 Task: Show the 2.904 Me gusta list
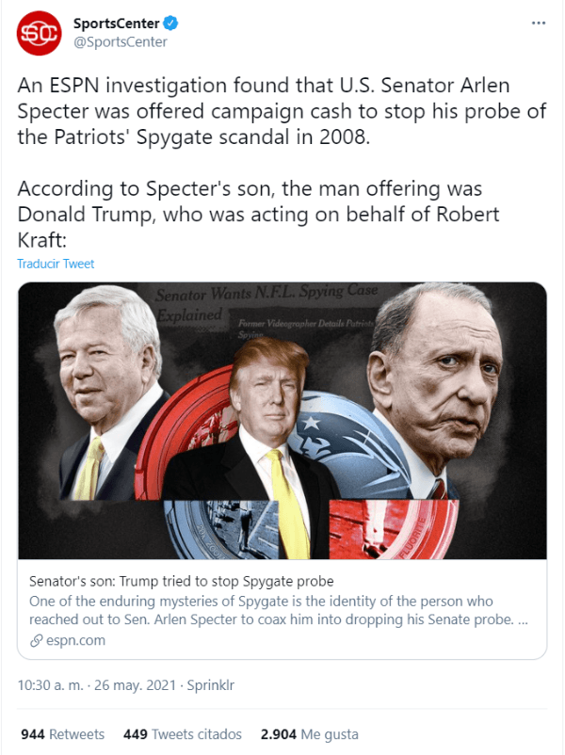coord(309,734)
